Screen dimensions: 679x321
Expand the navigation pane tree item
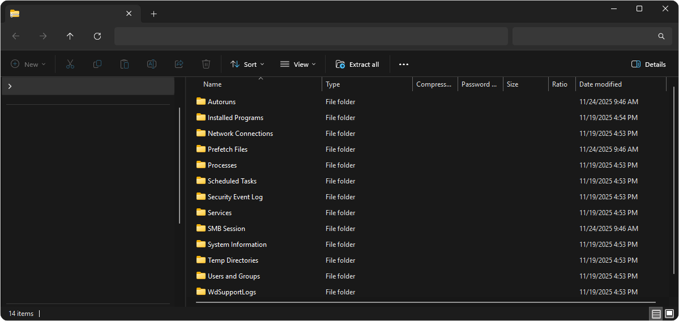(x=10, y=86)
